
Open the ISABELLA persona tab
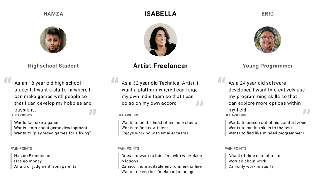pyautogui.click(x=160, y=14)
